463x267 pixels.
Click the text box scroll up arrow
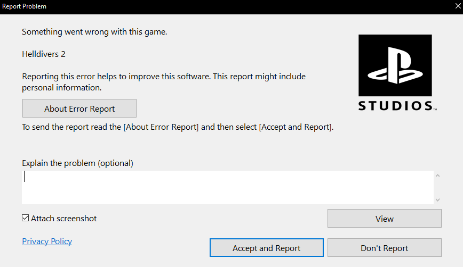(437, 176)
